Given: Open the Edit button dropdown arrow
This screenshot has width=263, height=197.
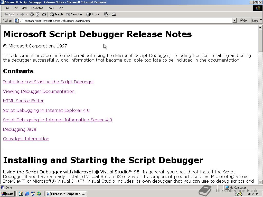Looking at the screenshot, I should click(x=109, y=14).
